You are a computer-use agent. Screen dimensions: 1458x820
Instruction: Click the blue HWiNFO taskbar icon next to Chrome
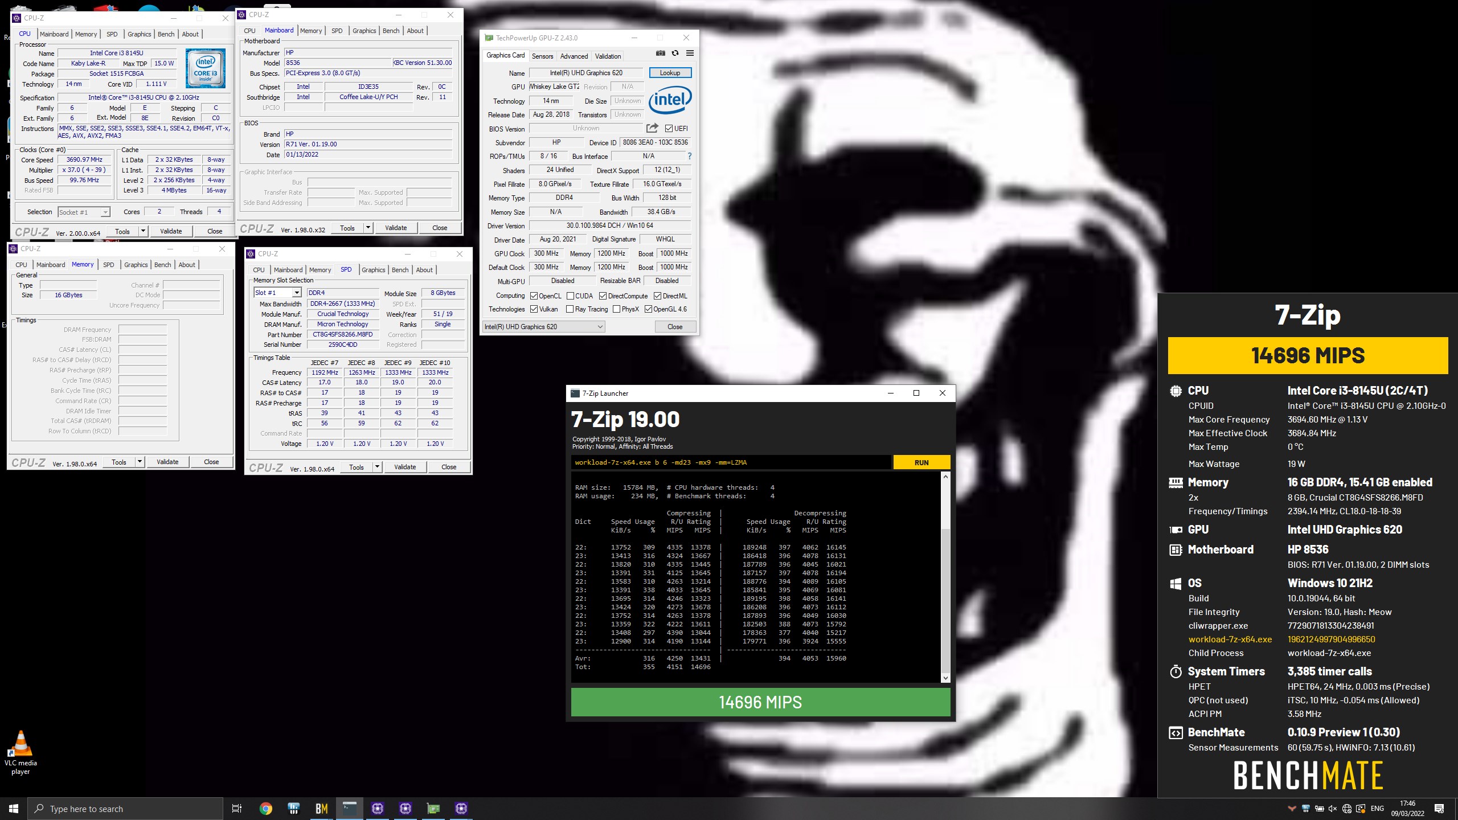pyautogui.click(x=294, y=809)
